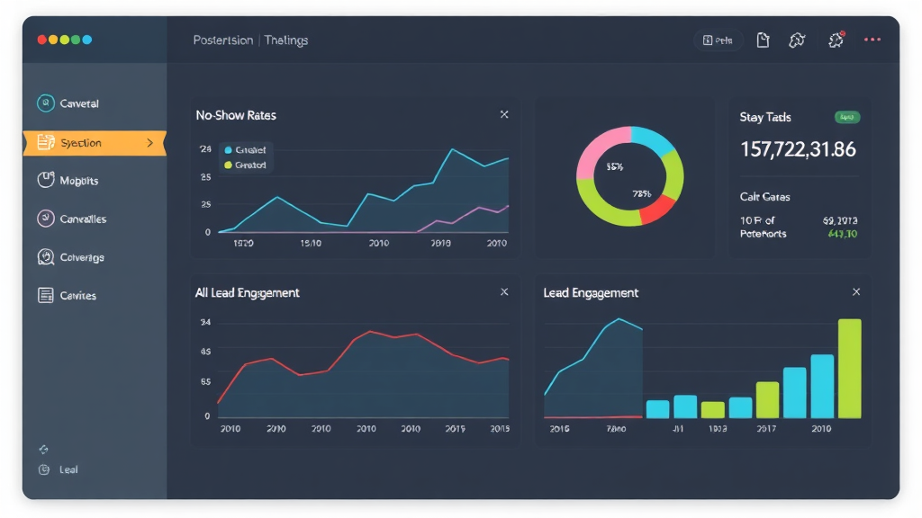Click the Leal link in sidebar

pyautogui.click(x=68, y=469)
